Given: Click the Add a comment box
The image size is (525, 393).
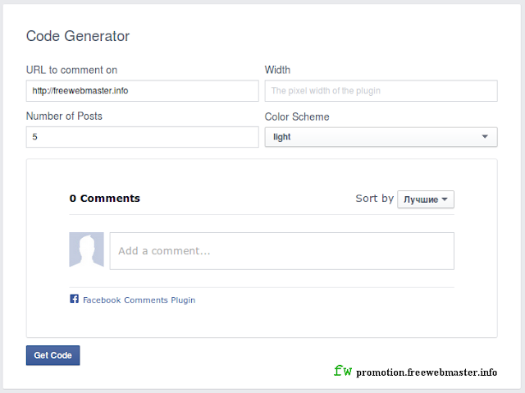Looking at the screenshot, I should pos(281,251).
